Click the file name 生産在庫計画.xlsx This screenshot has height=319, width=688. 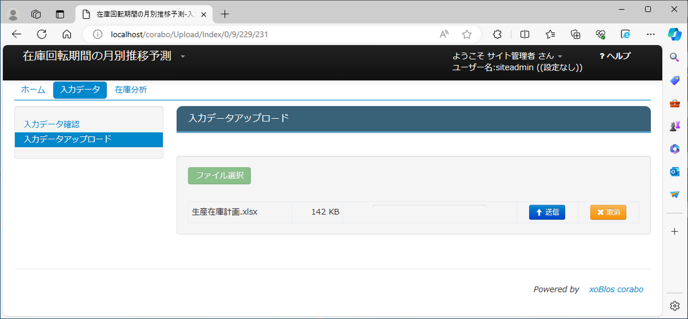[x=225, y=212]
